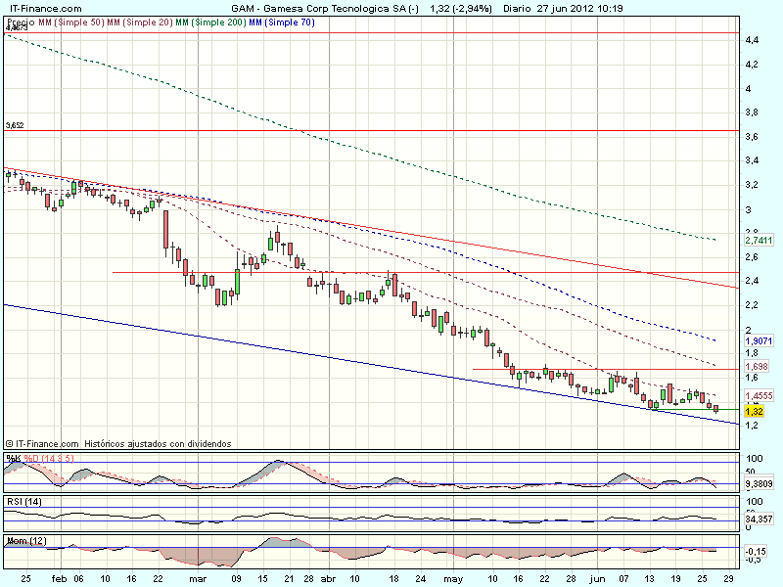
Task: Click the '19' date label on time axis
Action: pos(676,579)
